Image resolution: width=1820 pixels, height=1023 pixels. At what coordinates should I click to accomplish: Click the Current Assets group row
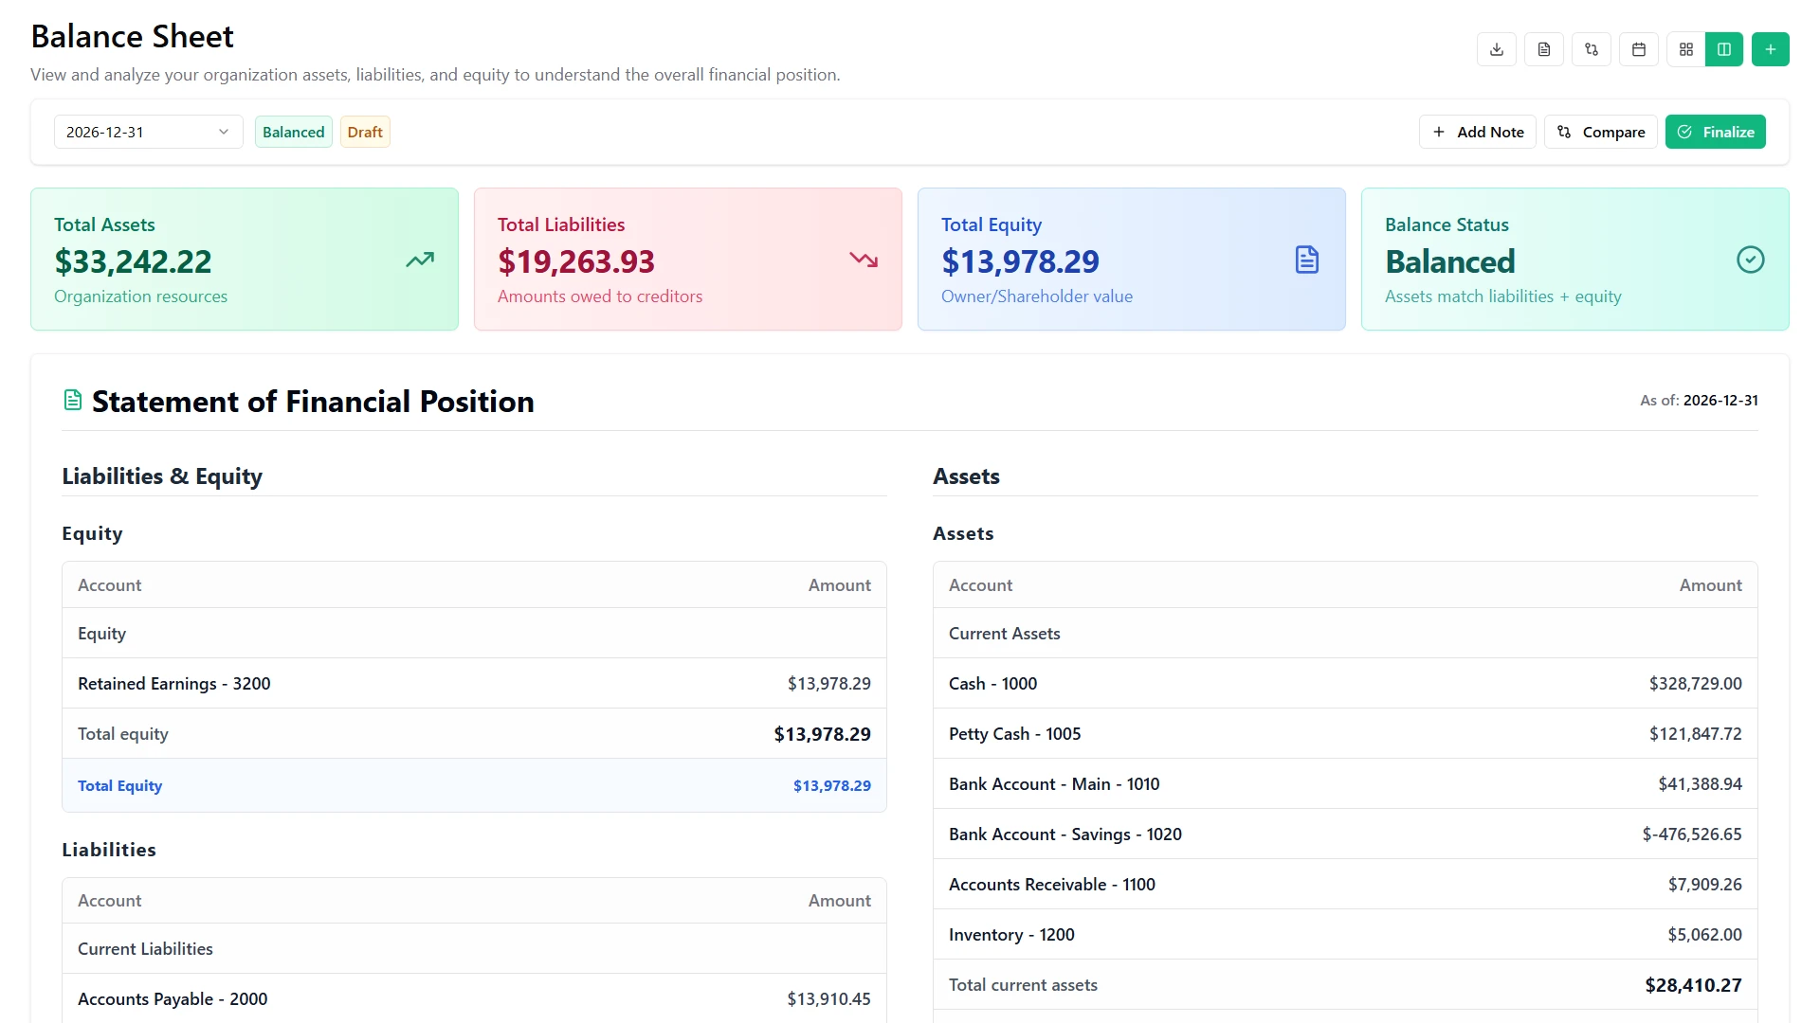pos(1345,633)
